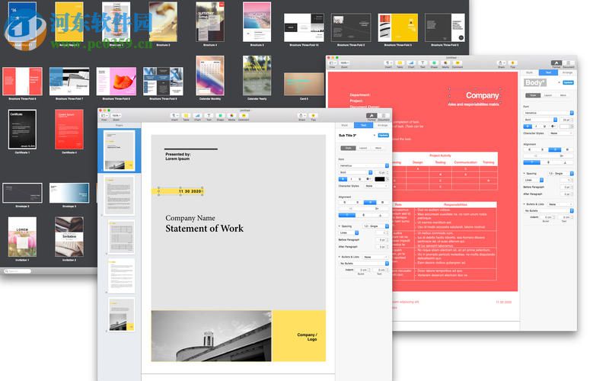The height and width of the screenshot is (381, 609).
Task: Click Comment icon in Statement of Work toolbar
Action: (244, 116)
